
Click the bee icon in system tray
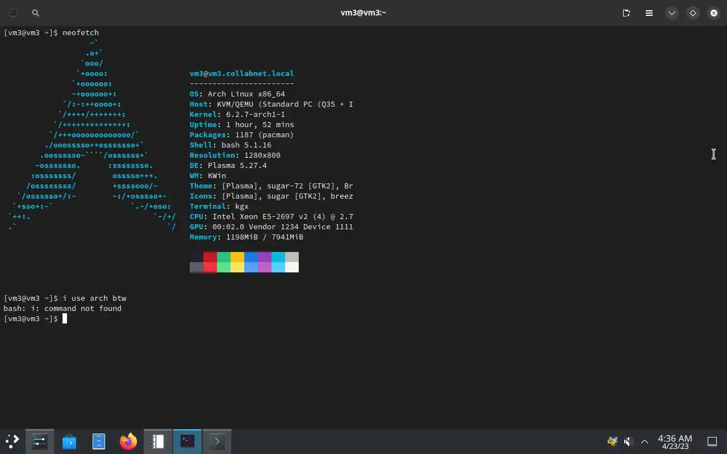612,441
